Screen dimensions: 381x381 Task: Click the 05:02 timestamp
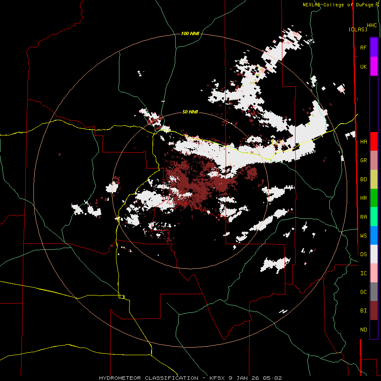coord(272,378)
